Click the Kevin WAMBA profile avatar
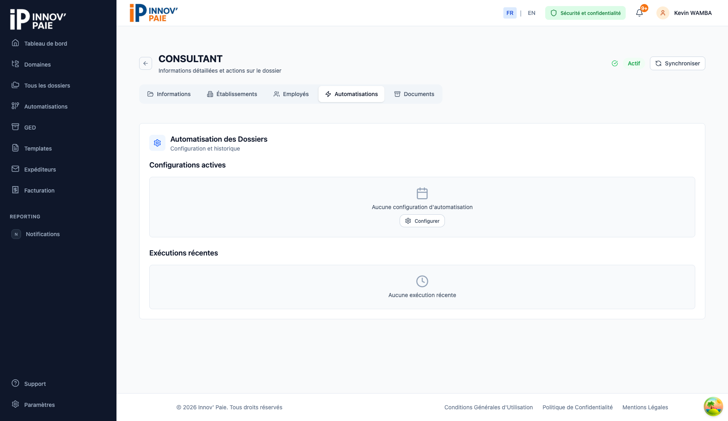This screenshot has height=421, width=728. [662, 13]
